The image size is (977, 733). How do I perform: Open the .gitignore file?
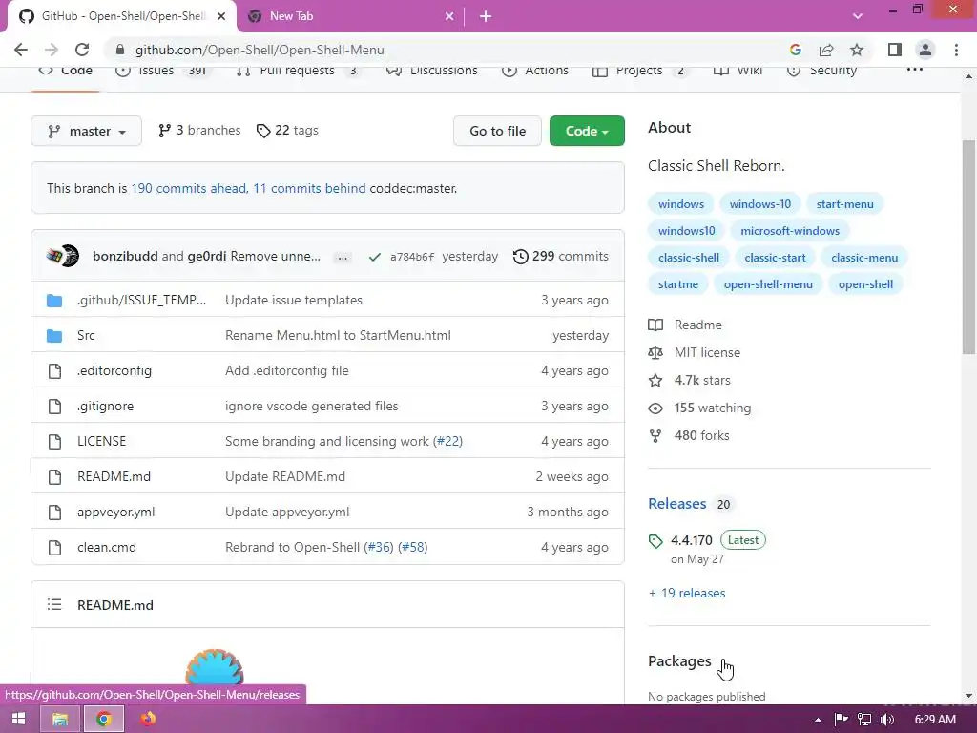coord(105,406)
